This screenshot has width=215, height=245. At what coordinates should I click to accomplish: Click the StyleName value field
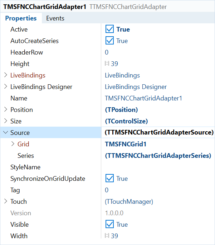pos(158,167)
